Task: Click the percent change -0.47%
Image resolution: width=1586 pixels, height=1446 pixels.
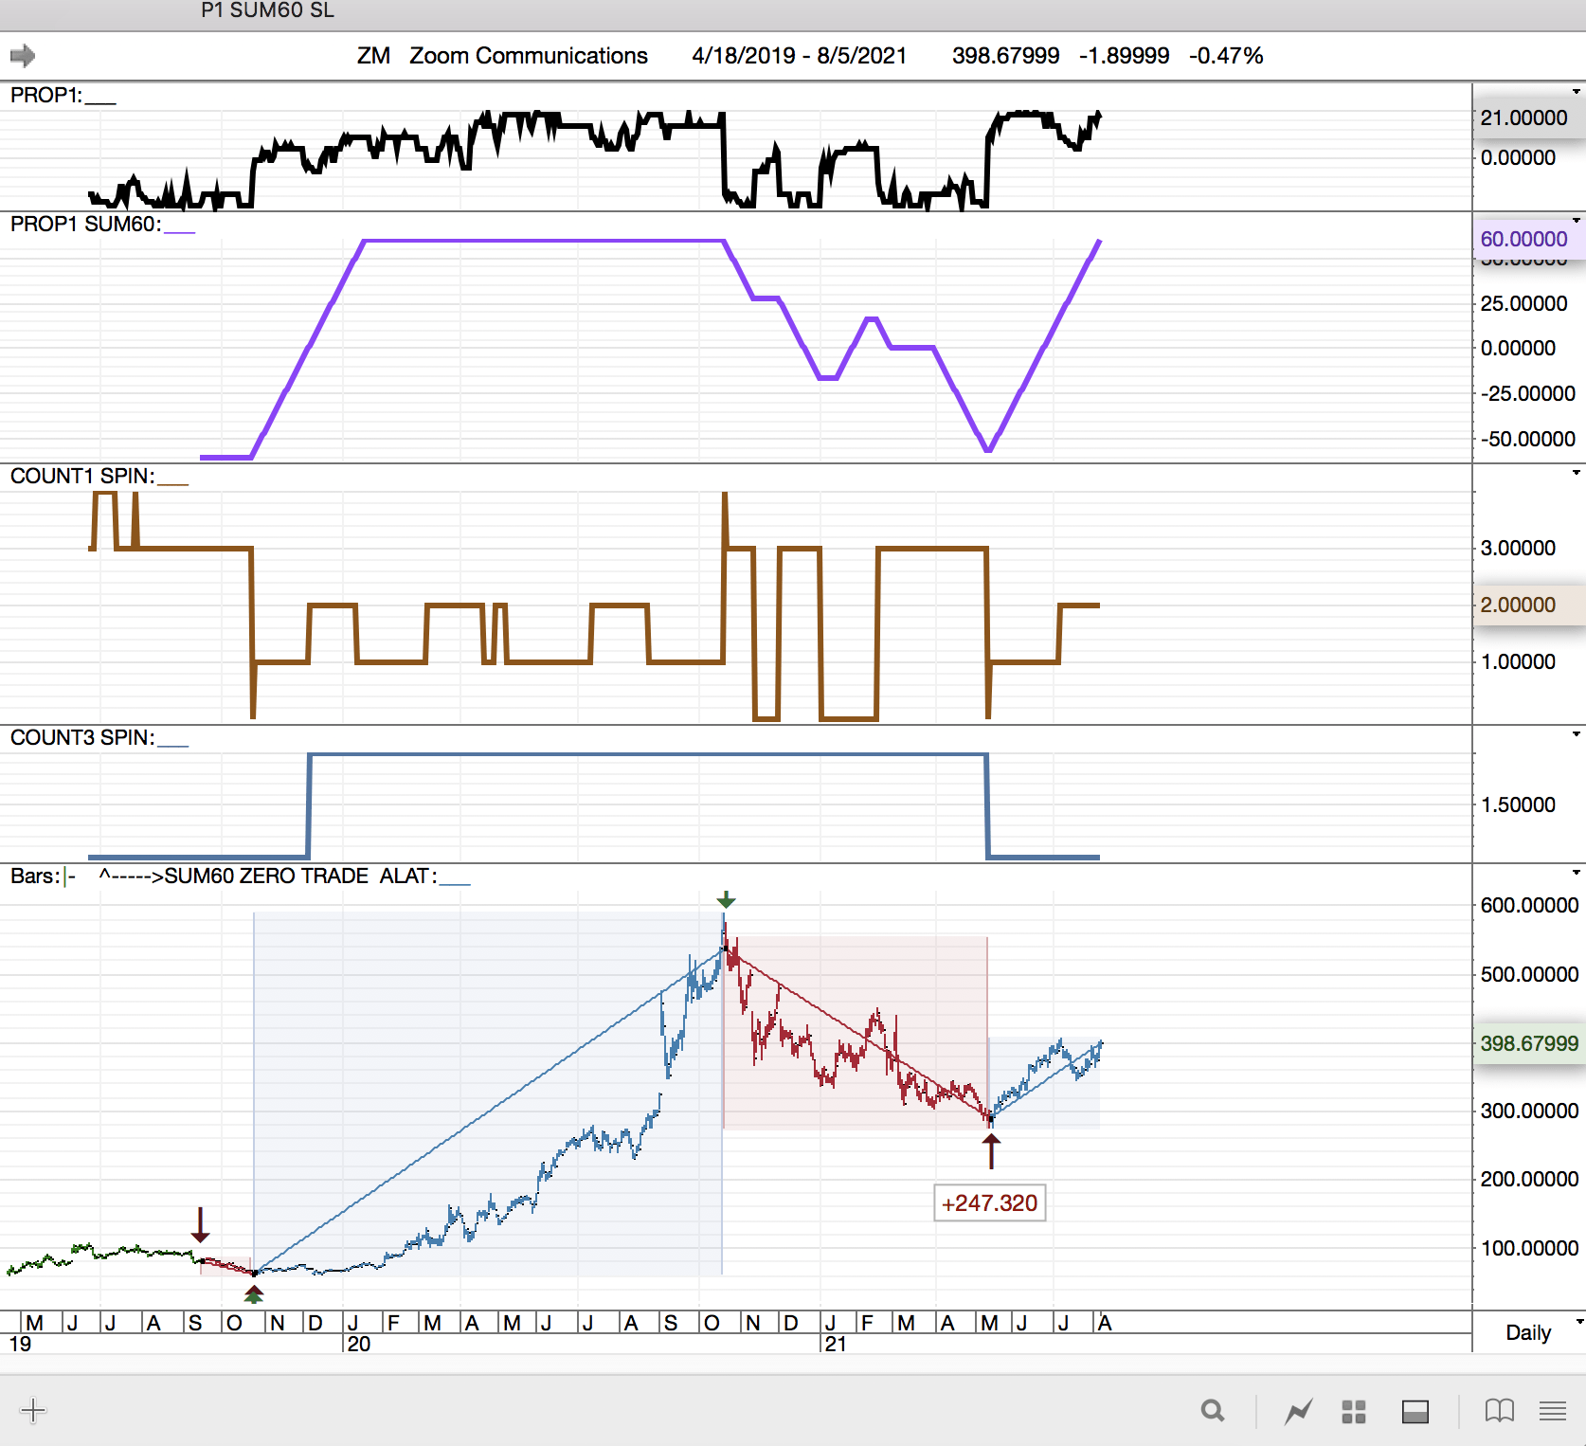Action: (x=1226, y=56)
